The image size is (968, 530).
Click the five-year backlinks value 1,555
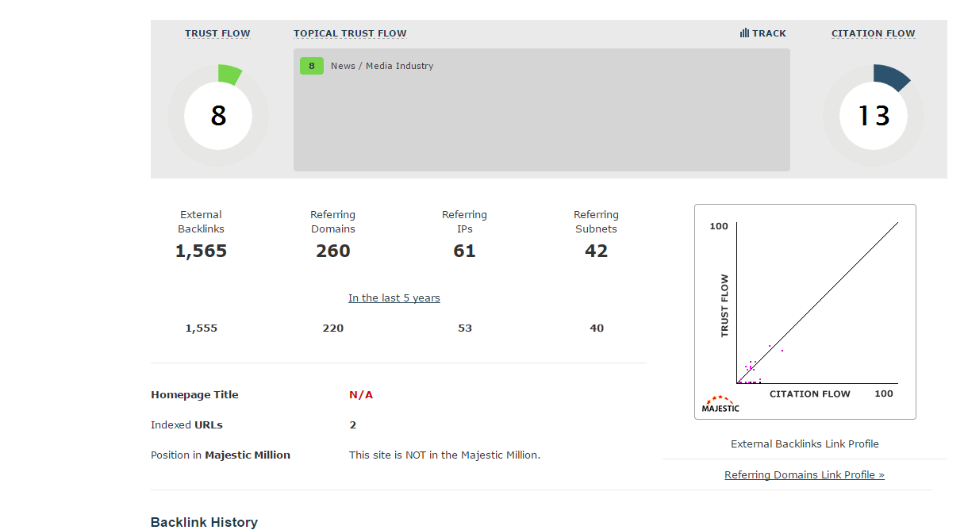(x=202, y=328)
